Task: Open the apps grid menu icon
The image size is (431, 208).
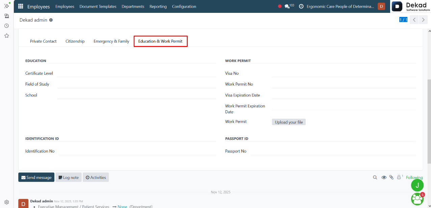Action: tap(21, 6)
